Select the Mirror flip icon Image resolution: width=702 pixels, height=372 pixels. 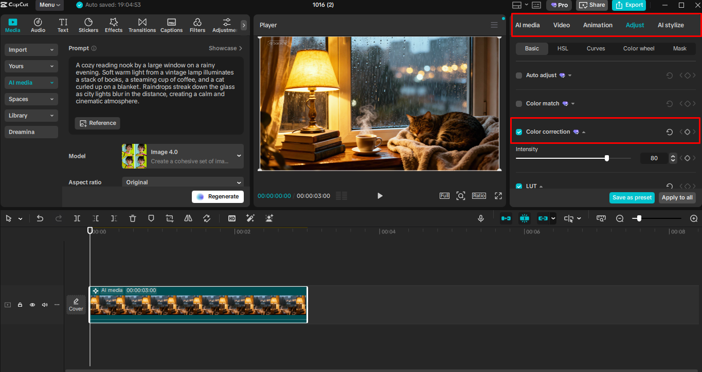click(x=188, y=218)
